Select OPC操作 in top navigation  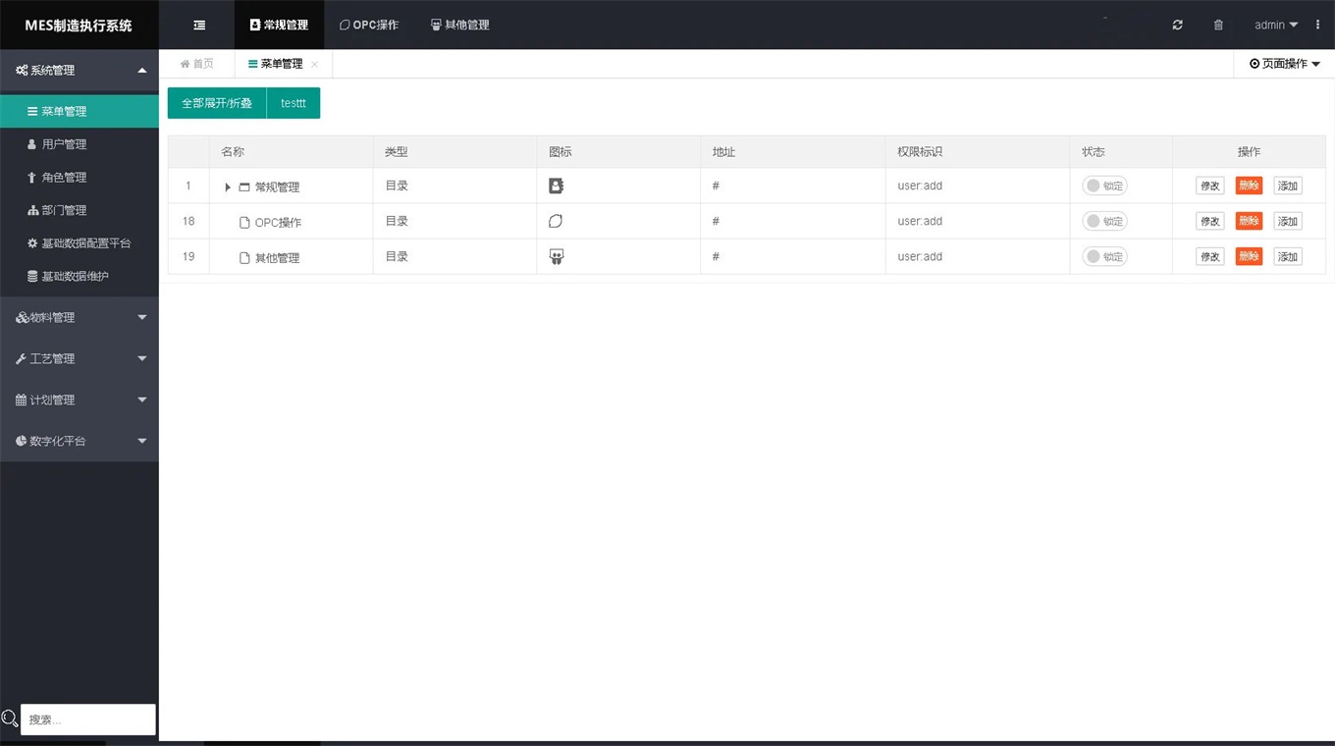click(x=369, y=25)
